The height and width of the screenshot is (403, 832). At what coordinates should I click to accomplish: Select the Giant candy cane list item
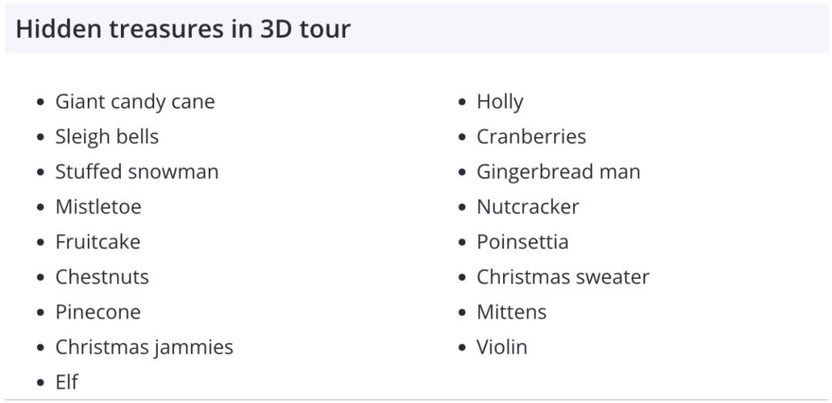[135, 102]
